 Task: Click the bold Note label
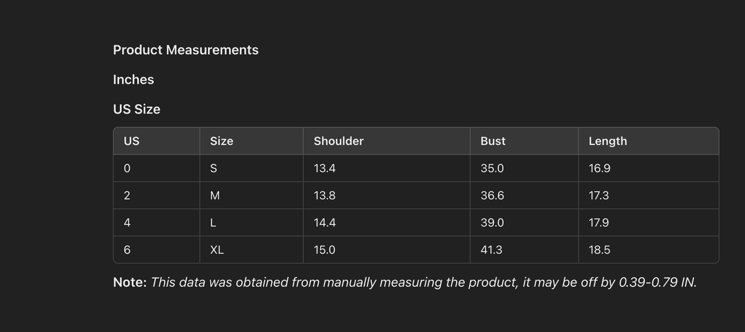click(130, 283)
